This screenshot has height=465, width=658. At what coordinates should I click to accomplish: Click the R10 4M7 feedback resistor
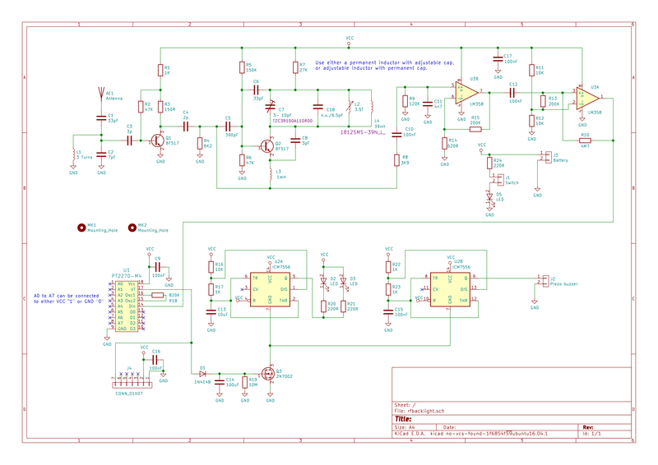click(x=585, y=140)
